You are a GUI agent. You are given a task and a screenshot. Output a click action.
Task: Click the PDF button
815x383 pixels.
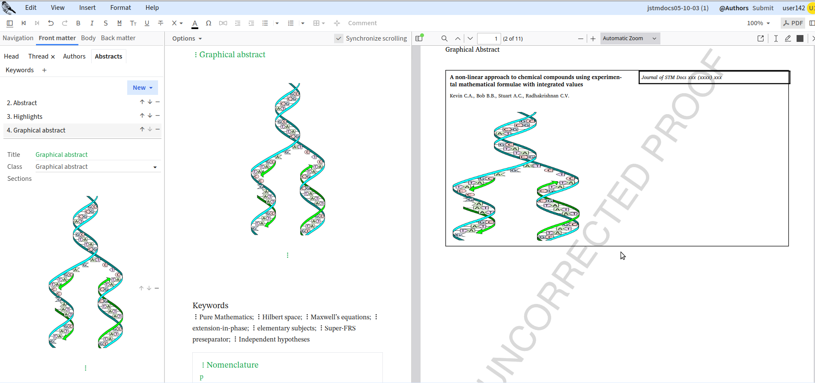click(x=793, y=23)
